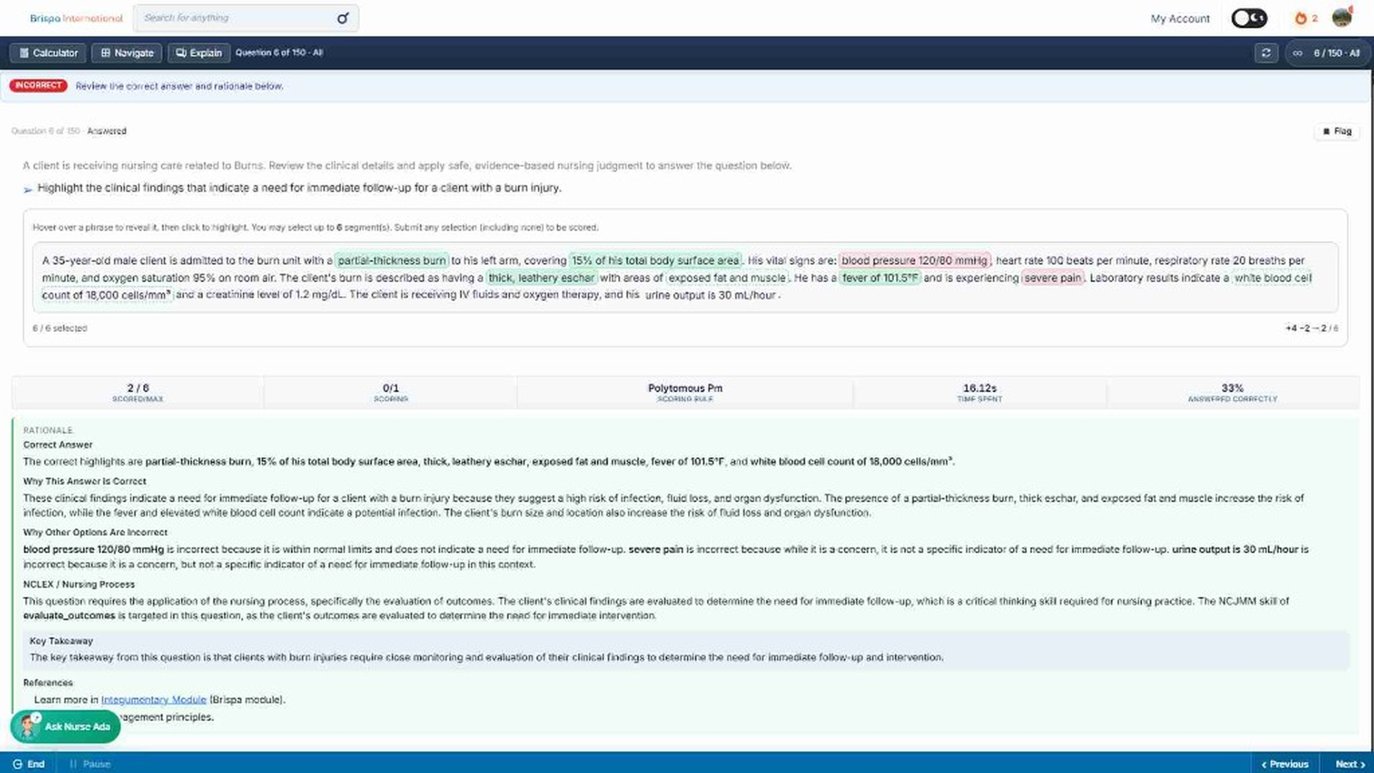This screenshot has height=773, width=1374.
Task: Click the Brispa International logo
Action: click(x=76, y=18)
